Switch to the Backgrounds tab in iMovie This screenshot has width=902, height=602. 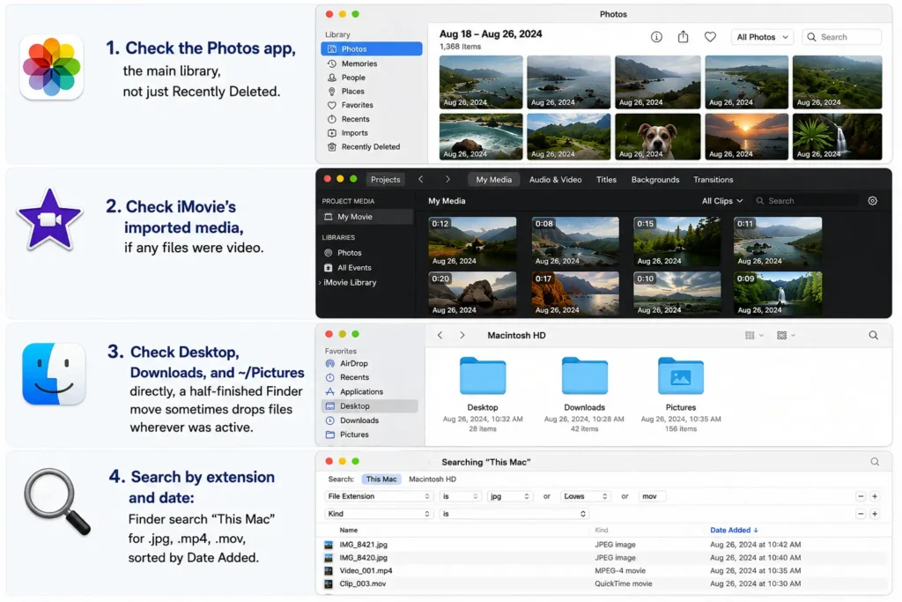pyautogui.click(x=655, y=180)
